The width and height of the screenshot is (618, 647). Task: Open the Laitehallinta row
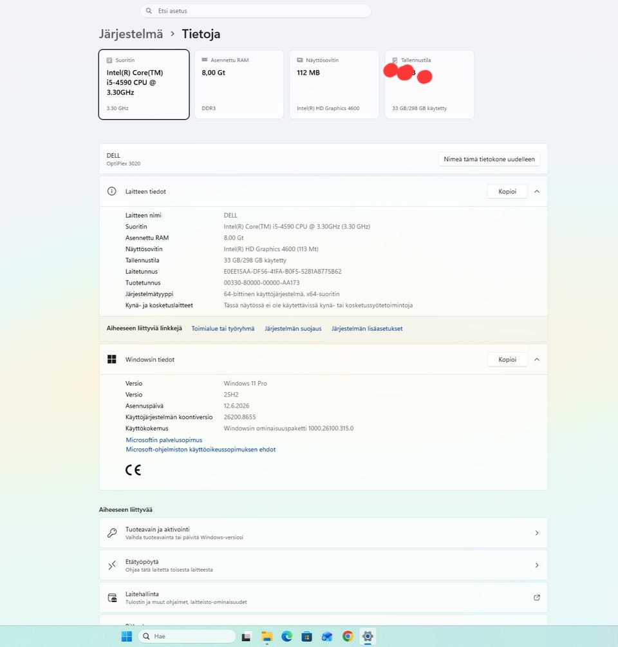[x=323, y=597]
